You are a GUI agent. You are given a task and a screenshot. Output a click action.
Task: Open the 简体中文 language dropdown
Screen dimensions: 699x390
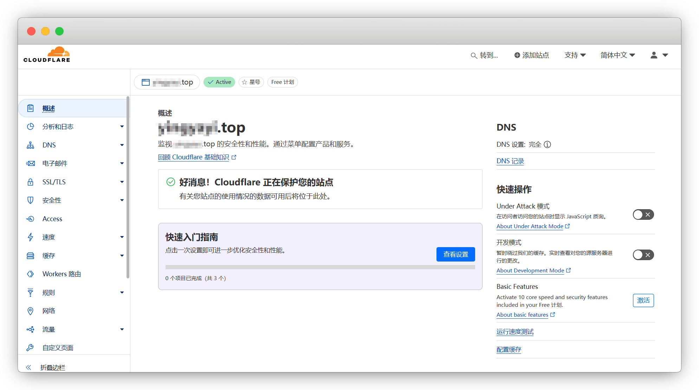click(x=617, y=55)
